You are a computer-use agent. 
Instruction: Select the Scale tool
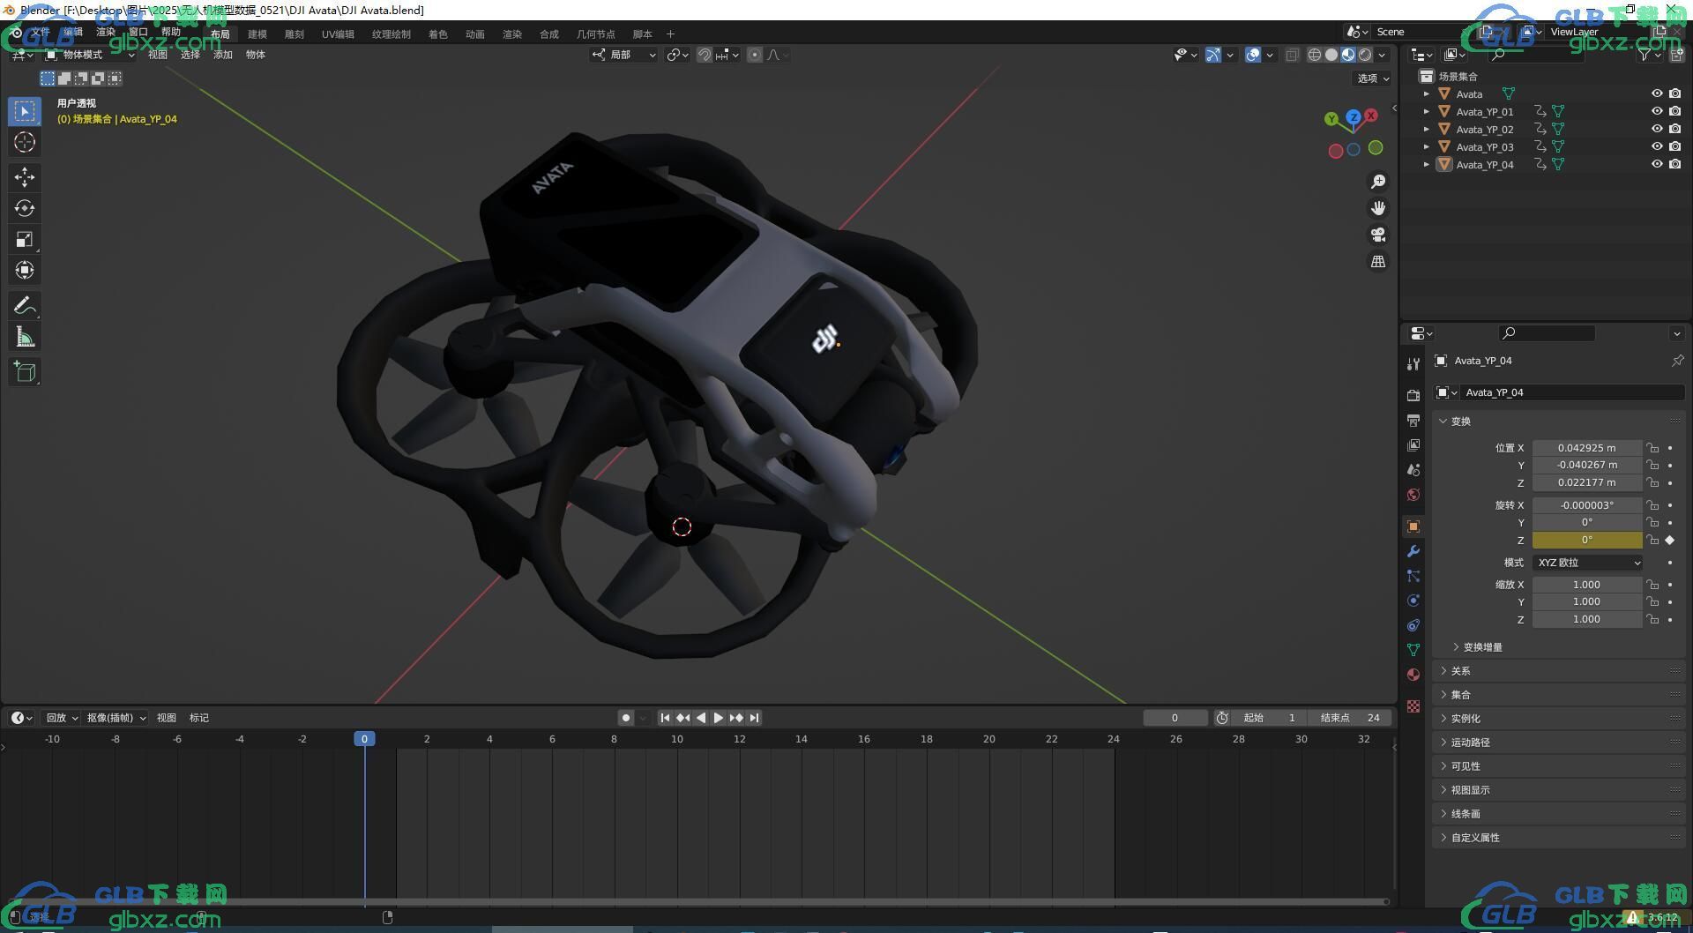pos(25,239)
